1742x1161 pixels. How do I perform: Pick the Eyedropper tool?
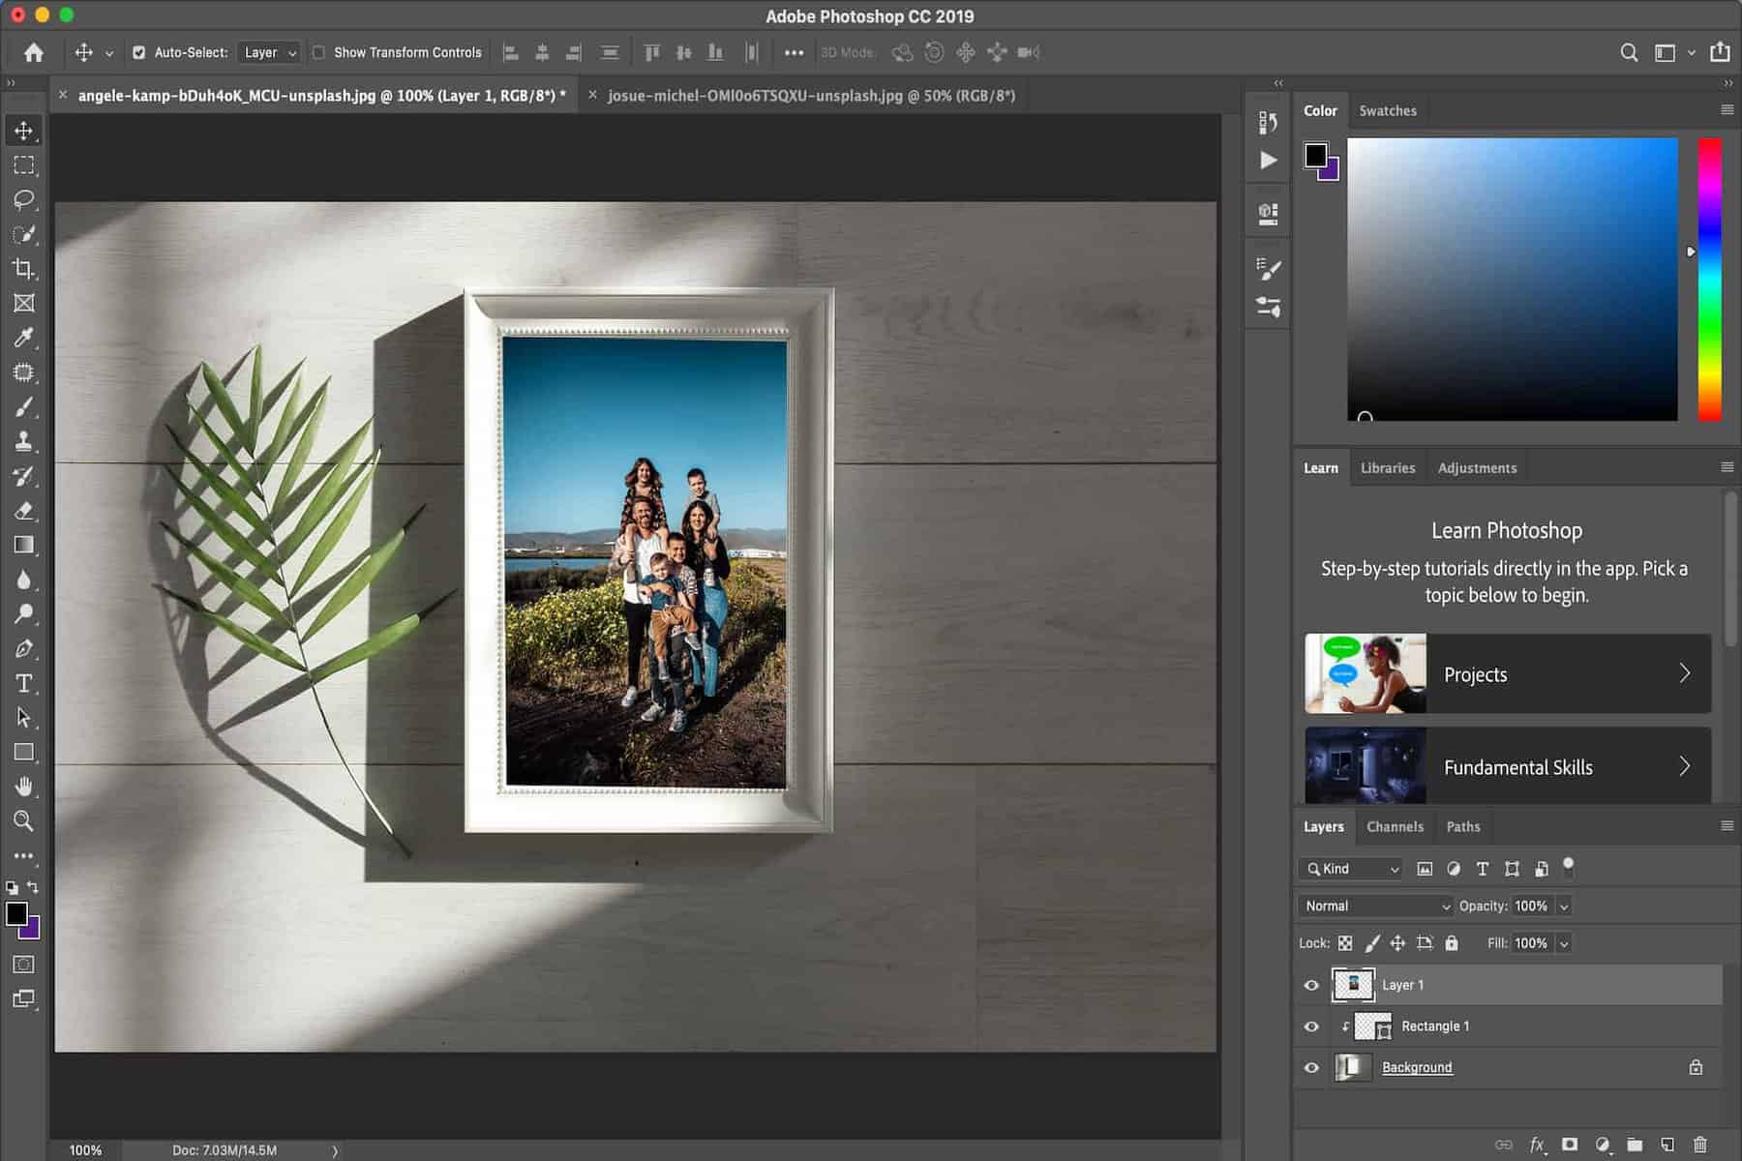click(24, 338)
